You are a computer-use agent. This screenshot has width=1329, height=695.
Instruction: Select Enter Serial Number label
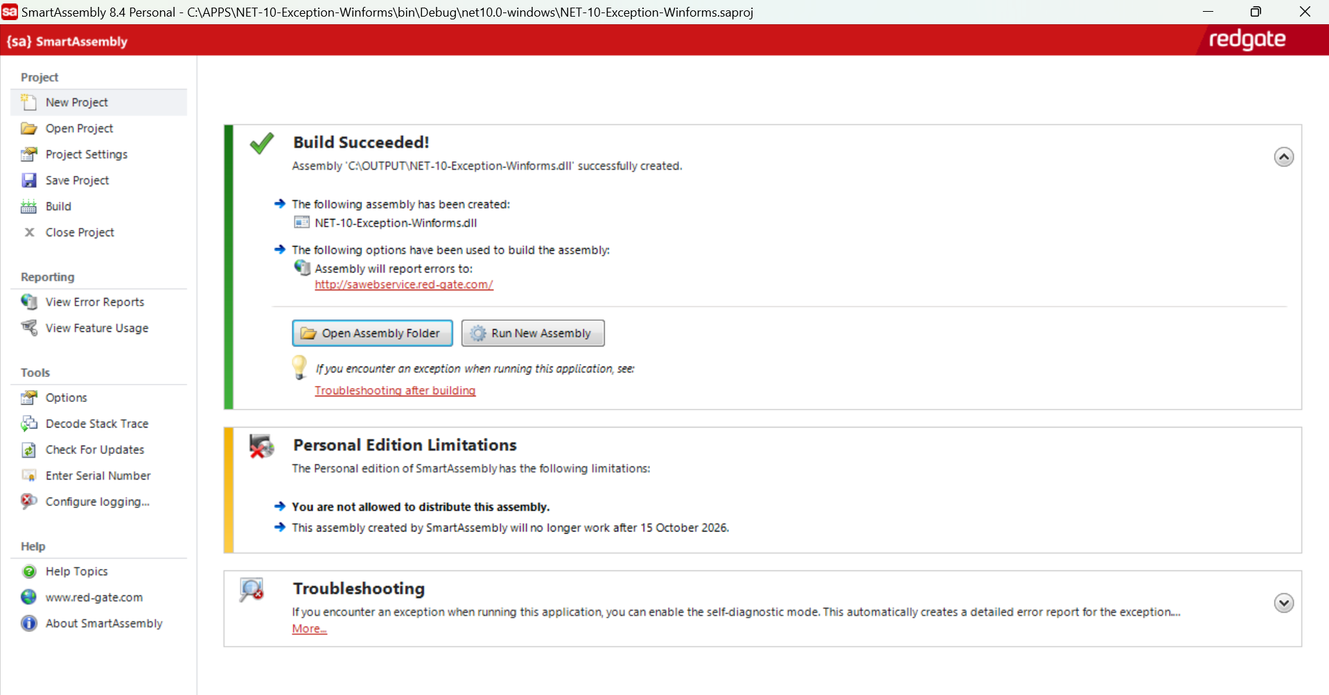98,476
